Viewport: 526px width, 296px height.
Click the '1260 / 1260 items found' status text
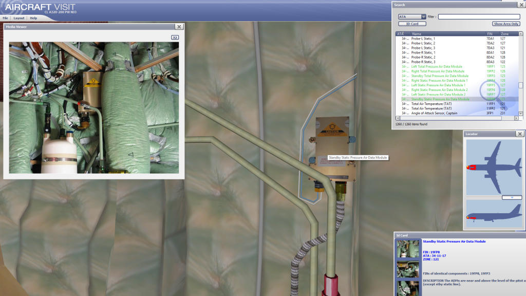[411, 124]
